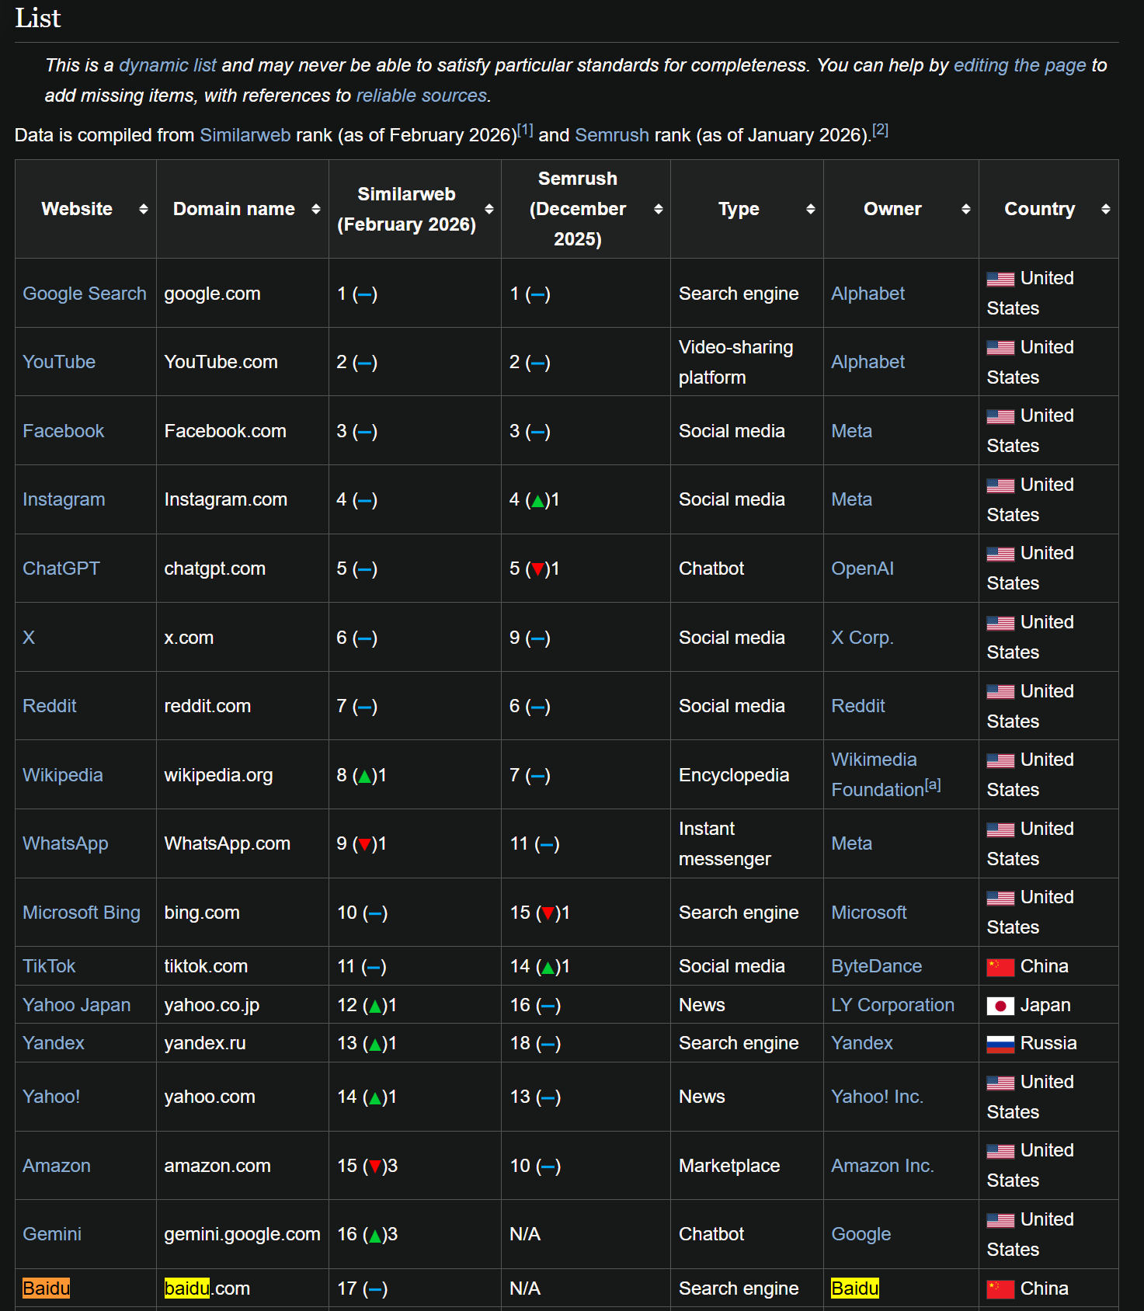
Task: Sort the table by Domain name
Action: (x=316, y=209)
